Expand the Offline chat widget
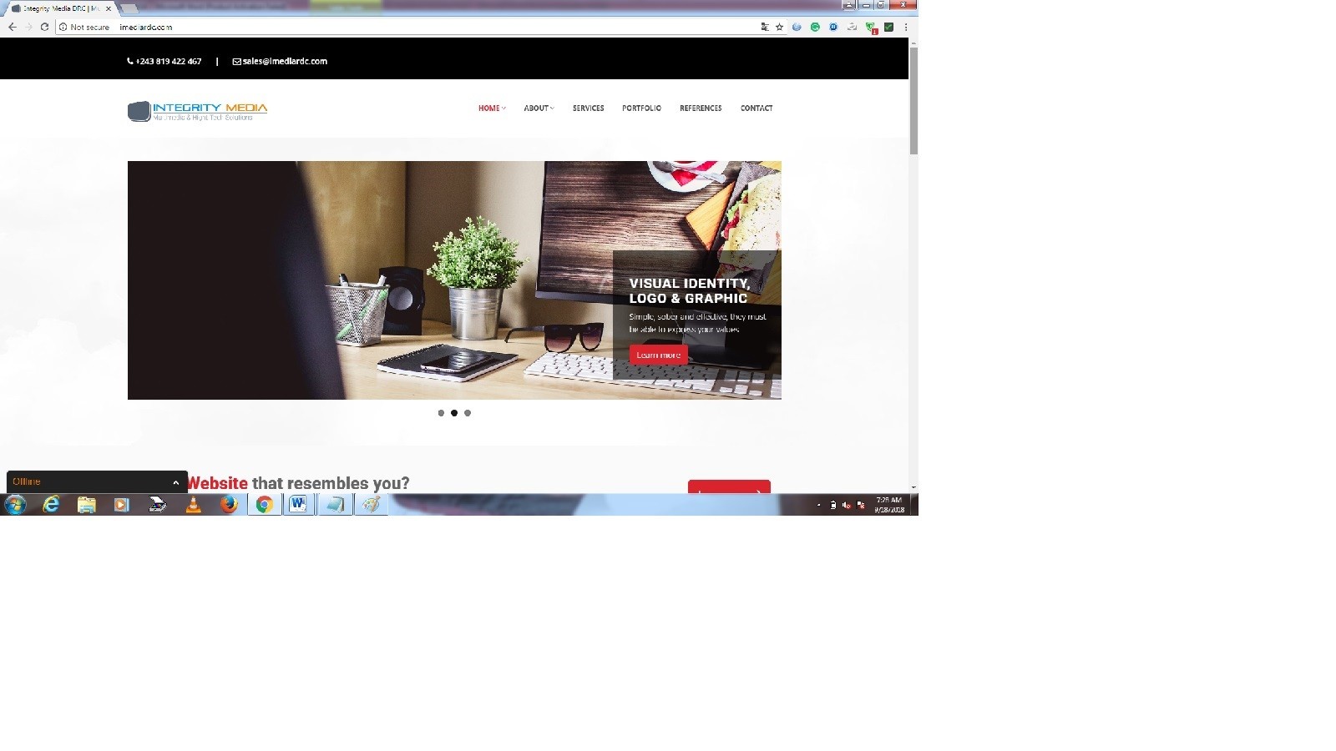This screenshot has width=1336, height=751. click(x=175, y=482)
